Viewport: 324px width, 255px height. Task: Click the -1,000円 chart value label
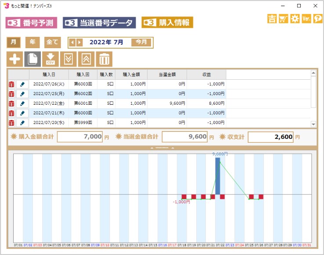pyautogui.click(x=181, y=202)
